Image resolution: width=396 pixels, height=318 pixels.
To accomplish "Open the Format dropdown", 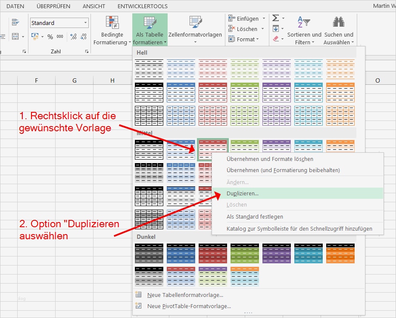I will click(256, 39).
